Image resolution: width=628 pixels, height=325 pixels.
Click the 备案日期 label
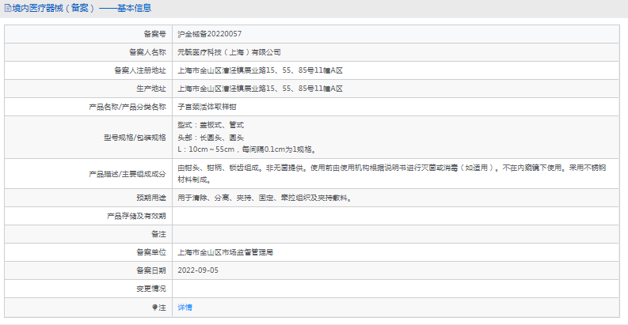tap(151, 270)
